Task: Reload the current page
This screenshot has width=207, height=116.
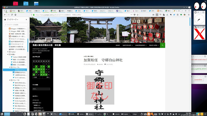Action: [12, 15]
